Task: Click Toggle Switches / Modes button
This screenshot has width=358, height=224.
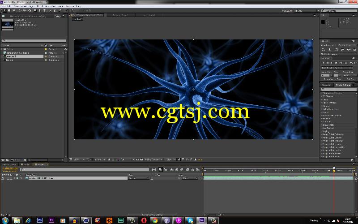Action: 152,215
